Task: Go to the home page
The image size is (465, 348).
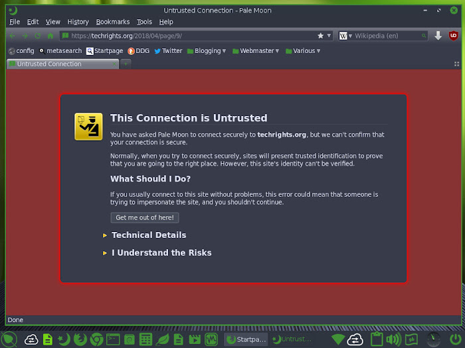Action: coord(50,36)
